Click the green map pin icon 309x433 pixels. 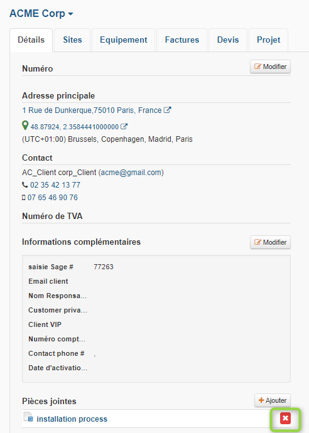pyautogui.click(x=25, y=126)
